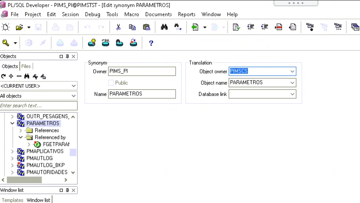Open the dropdown arrow beside green back icon
The height and width of the screenshot is (203, 360).
pos(205,28)
